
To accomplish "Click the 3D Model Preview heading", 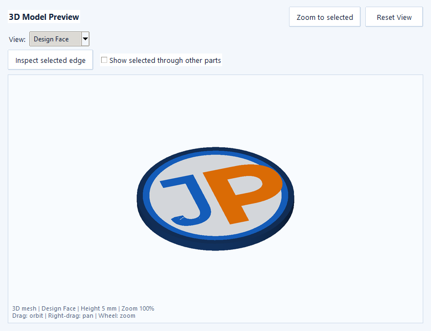I will [44, 17].
